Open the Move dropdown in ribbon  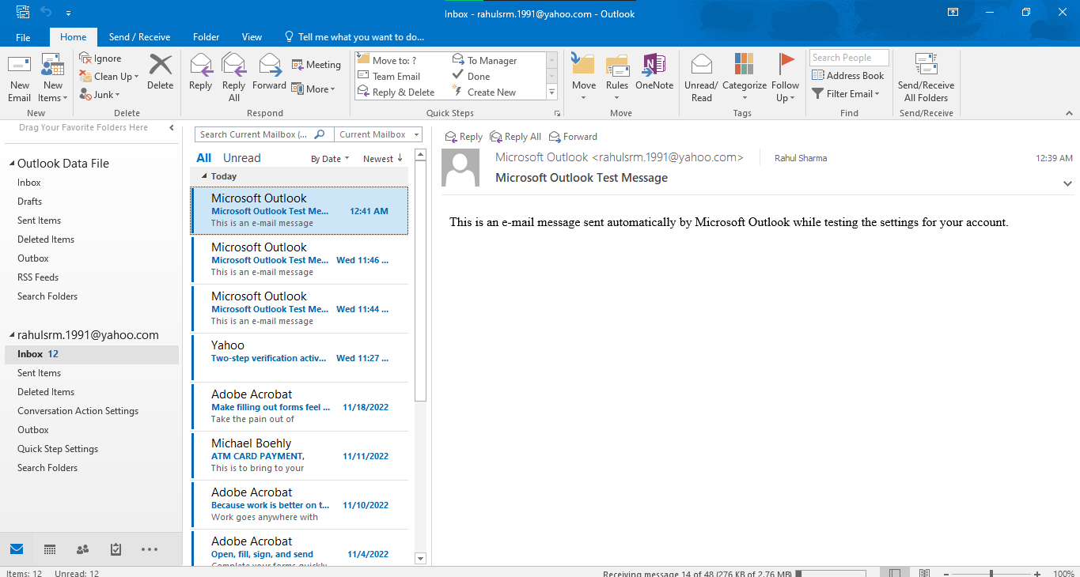tap(583, 77)
